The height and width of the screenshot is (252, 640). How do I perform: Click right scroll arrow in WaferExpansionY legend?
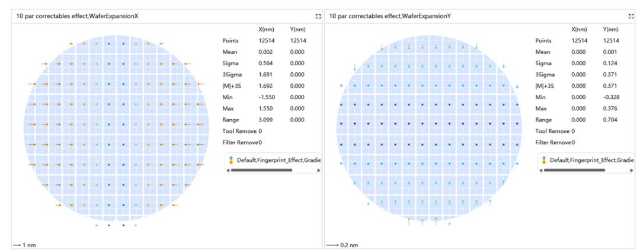point(632,170)
